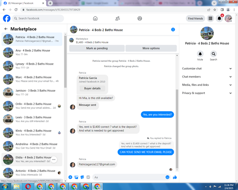Expand Media, files and links section
The height and width of the screenshot is (190, 238).
[x=207, y=85]
